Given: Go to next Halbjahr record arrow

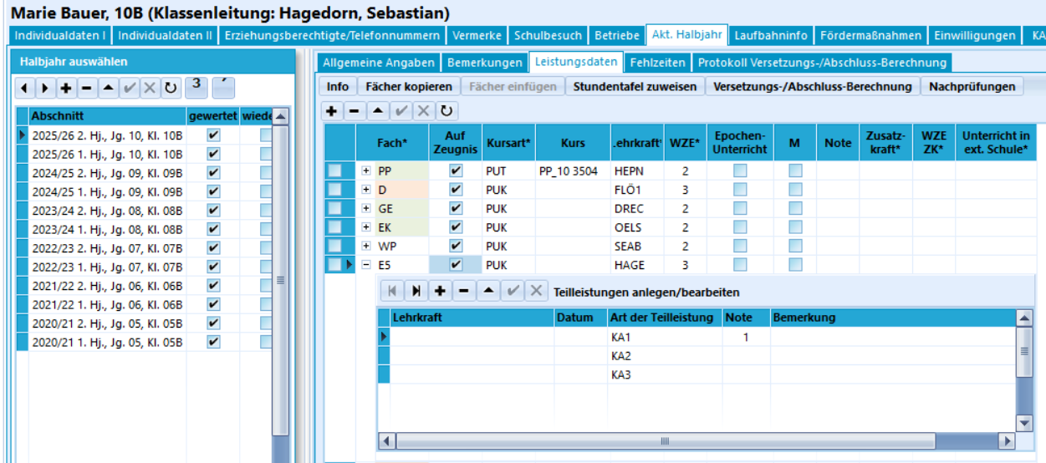Looking at the screenshot, I should pyautogui.click(x=44, y=88).
